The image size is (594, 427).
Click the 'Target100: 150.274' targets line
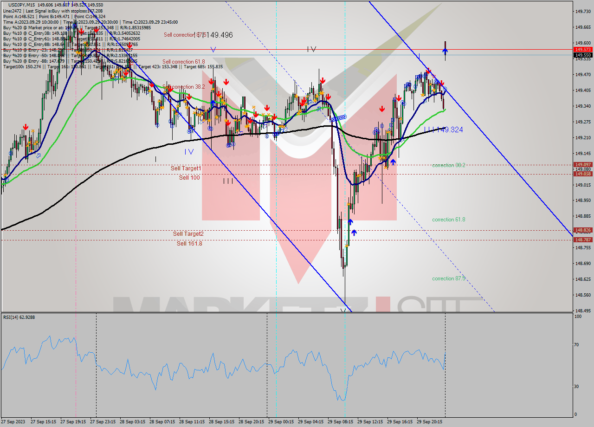[x=112, y=66]
